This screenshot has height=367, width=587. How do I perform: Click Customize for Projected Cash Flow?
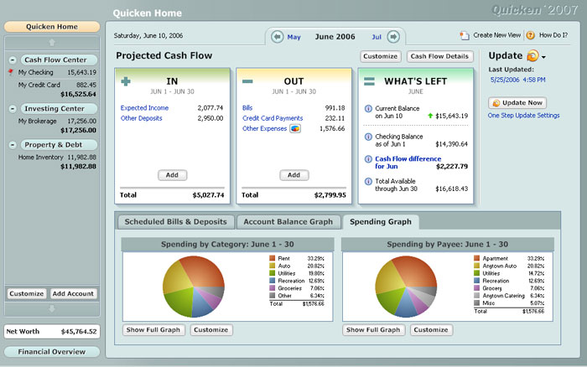[381, 56]
